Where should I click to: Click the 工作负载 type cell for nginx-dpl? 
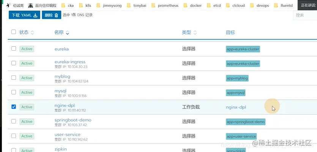[191, 107]
